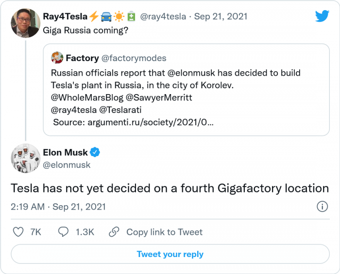Open the tweet info circle icon
The height and width of the screenshot is (274, 340).
[x=322, y=207]
